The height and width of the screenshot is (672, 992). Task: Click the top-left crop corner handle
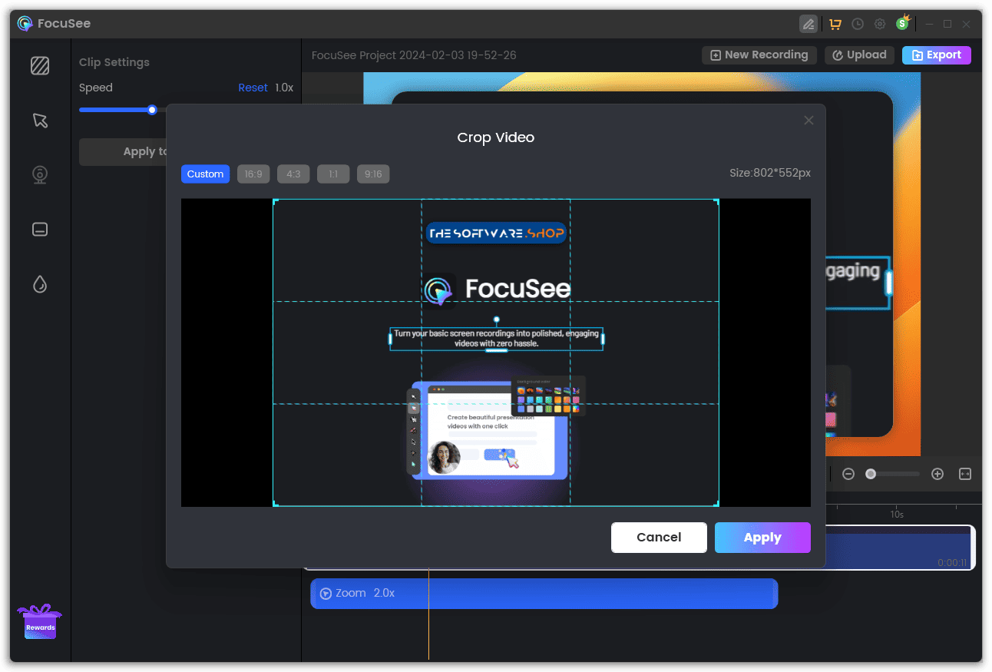point(276,201)
